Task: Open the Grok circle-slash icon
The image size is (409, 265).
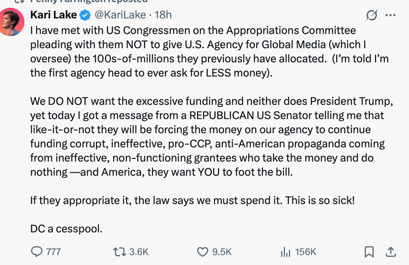Action: pyautogui.click(x=372, y=15)
